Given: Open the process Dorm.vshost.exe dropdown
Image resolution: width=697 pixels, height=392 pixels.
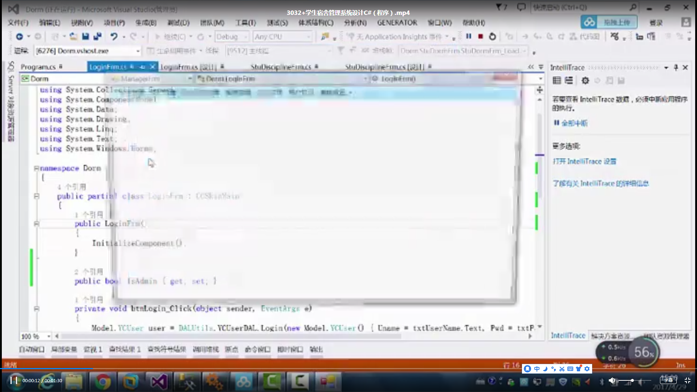Looking at the screenshot, I should point(87,51).
